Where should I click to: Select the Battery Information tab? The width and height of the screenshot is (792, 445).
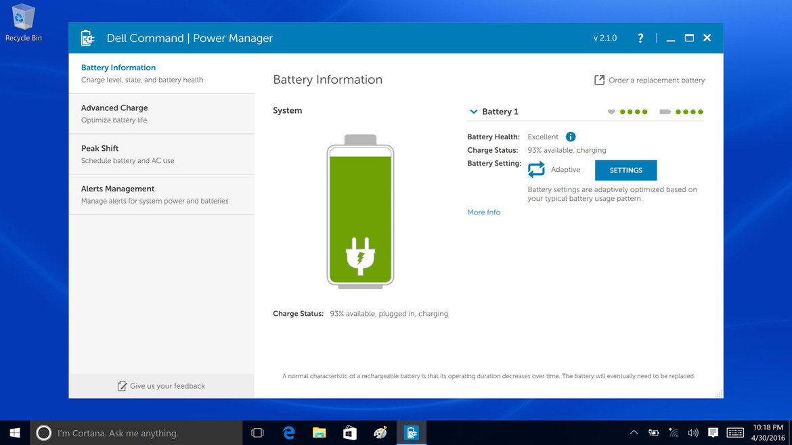pos(162,73)
